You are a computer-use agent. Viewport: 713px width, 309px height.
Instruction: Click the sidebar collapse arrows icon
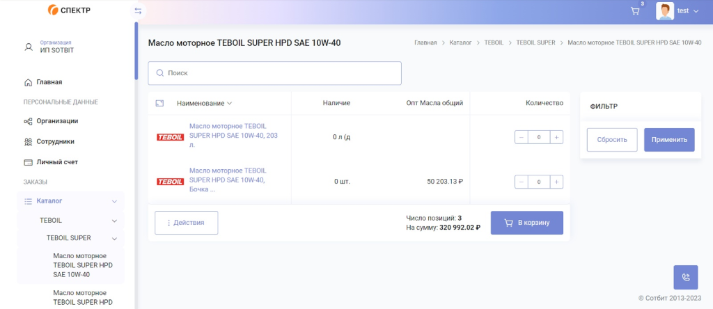[138, 11]
